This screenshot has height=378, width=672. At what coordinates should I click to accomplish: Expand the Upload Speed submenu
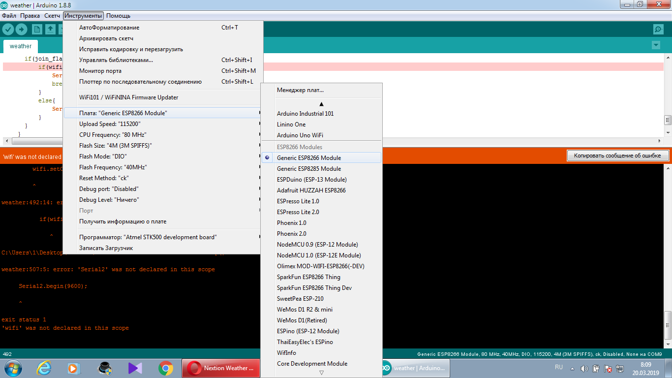[163, 124]
